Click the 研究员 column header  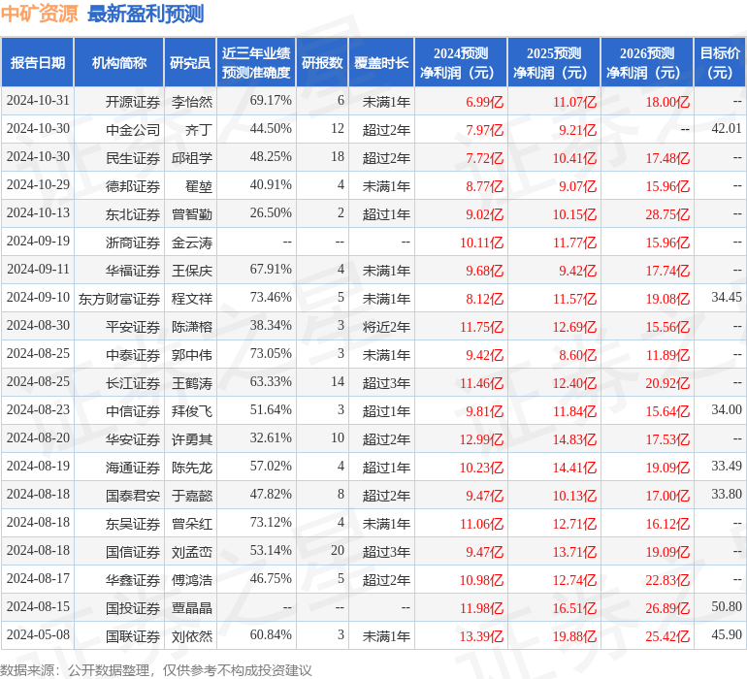coord(190,62)
